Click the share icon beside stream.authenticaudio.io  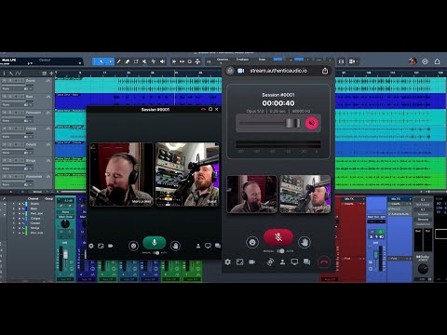point(325,71)
